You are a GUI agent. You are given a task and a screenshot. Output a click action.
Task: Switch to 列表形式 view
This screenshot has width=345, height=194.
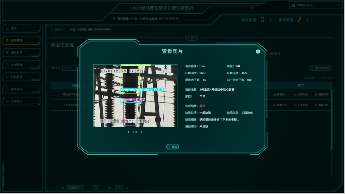coord(308,78)
